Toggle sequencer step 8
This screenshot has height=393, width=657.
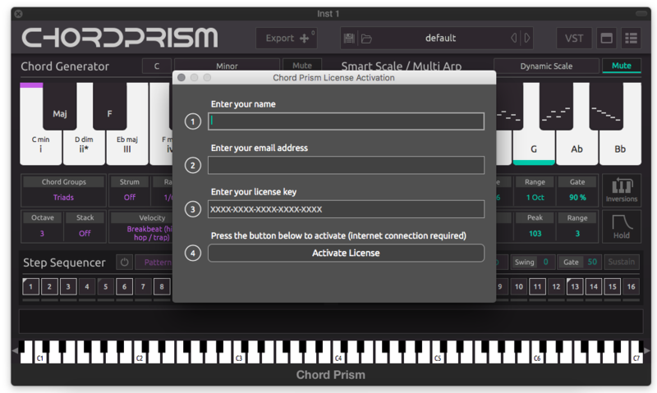click(161, 286)
